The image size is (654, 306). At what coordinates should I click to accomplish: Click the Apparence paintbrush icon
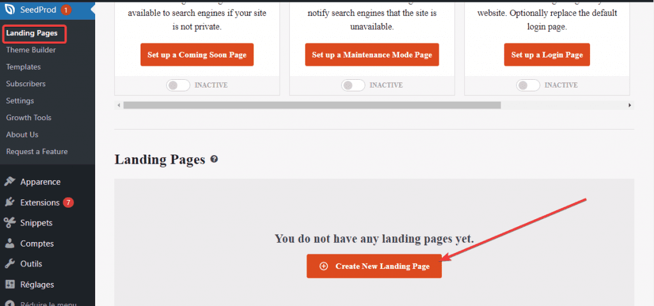point(10,181)
